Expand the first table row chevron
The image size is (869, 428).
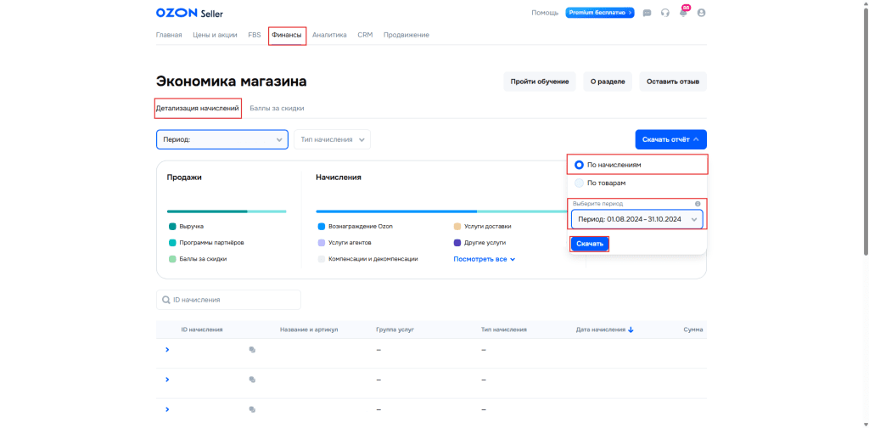tap(167, 350)
